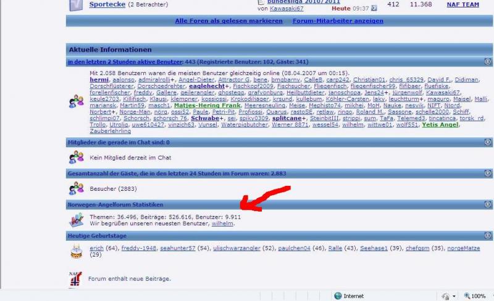Viewport: 494px width, 301px height.
Task: Collapse the guests total section
Action: coord(487,174)
